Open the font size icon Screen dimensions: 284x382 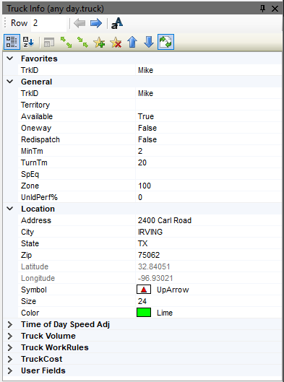[x=117, y=23]
